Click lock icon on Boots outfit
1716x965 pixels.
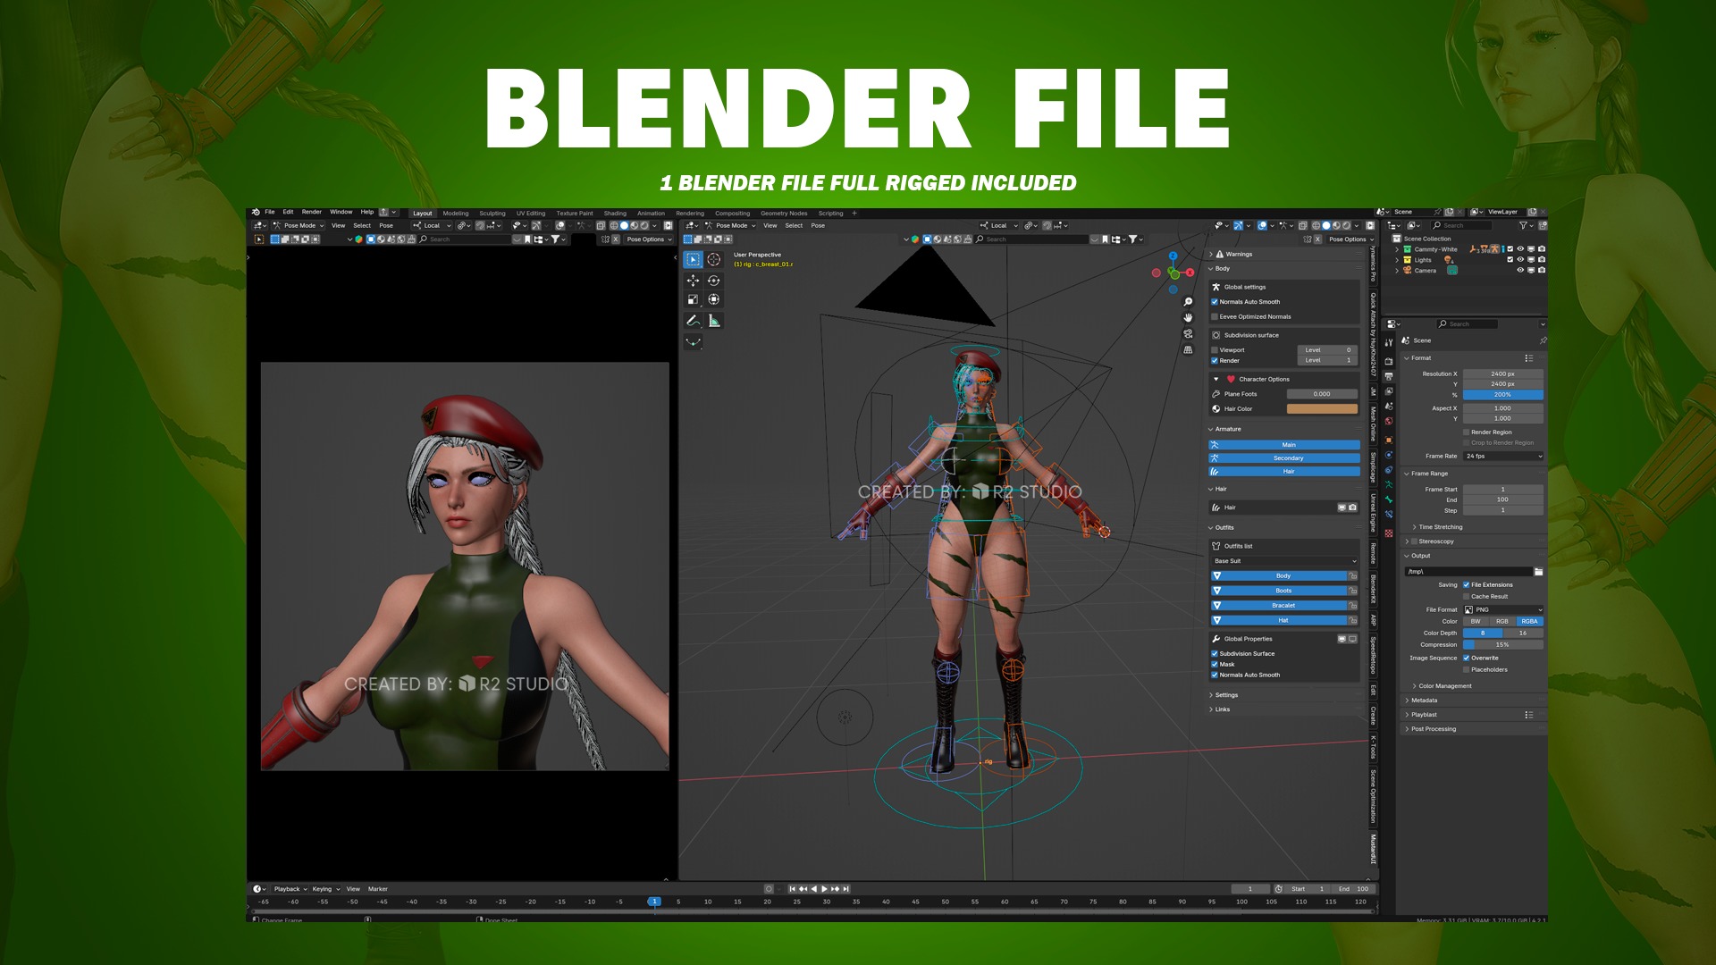[x=1353, y=591]
